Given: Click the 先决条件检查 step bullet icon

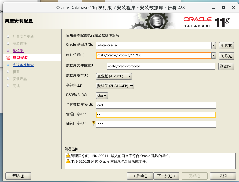Looking at the screenshot, I should coord(8,65).
